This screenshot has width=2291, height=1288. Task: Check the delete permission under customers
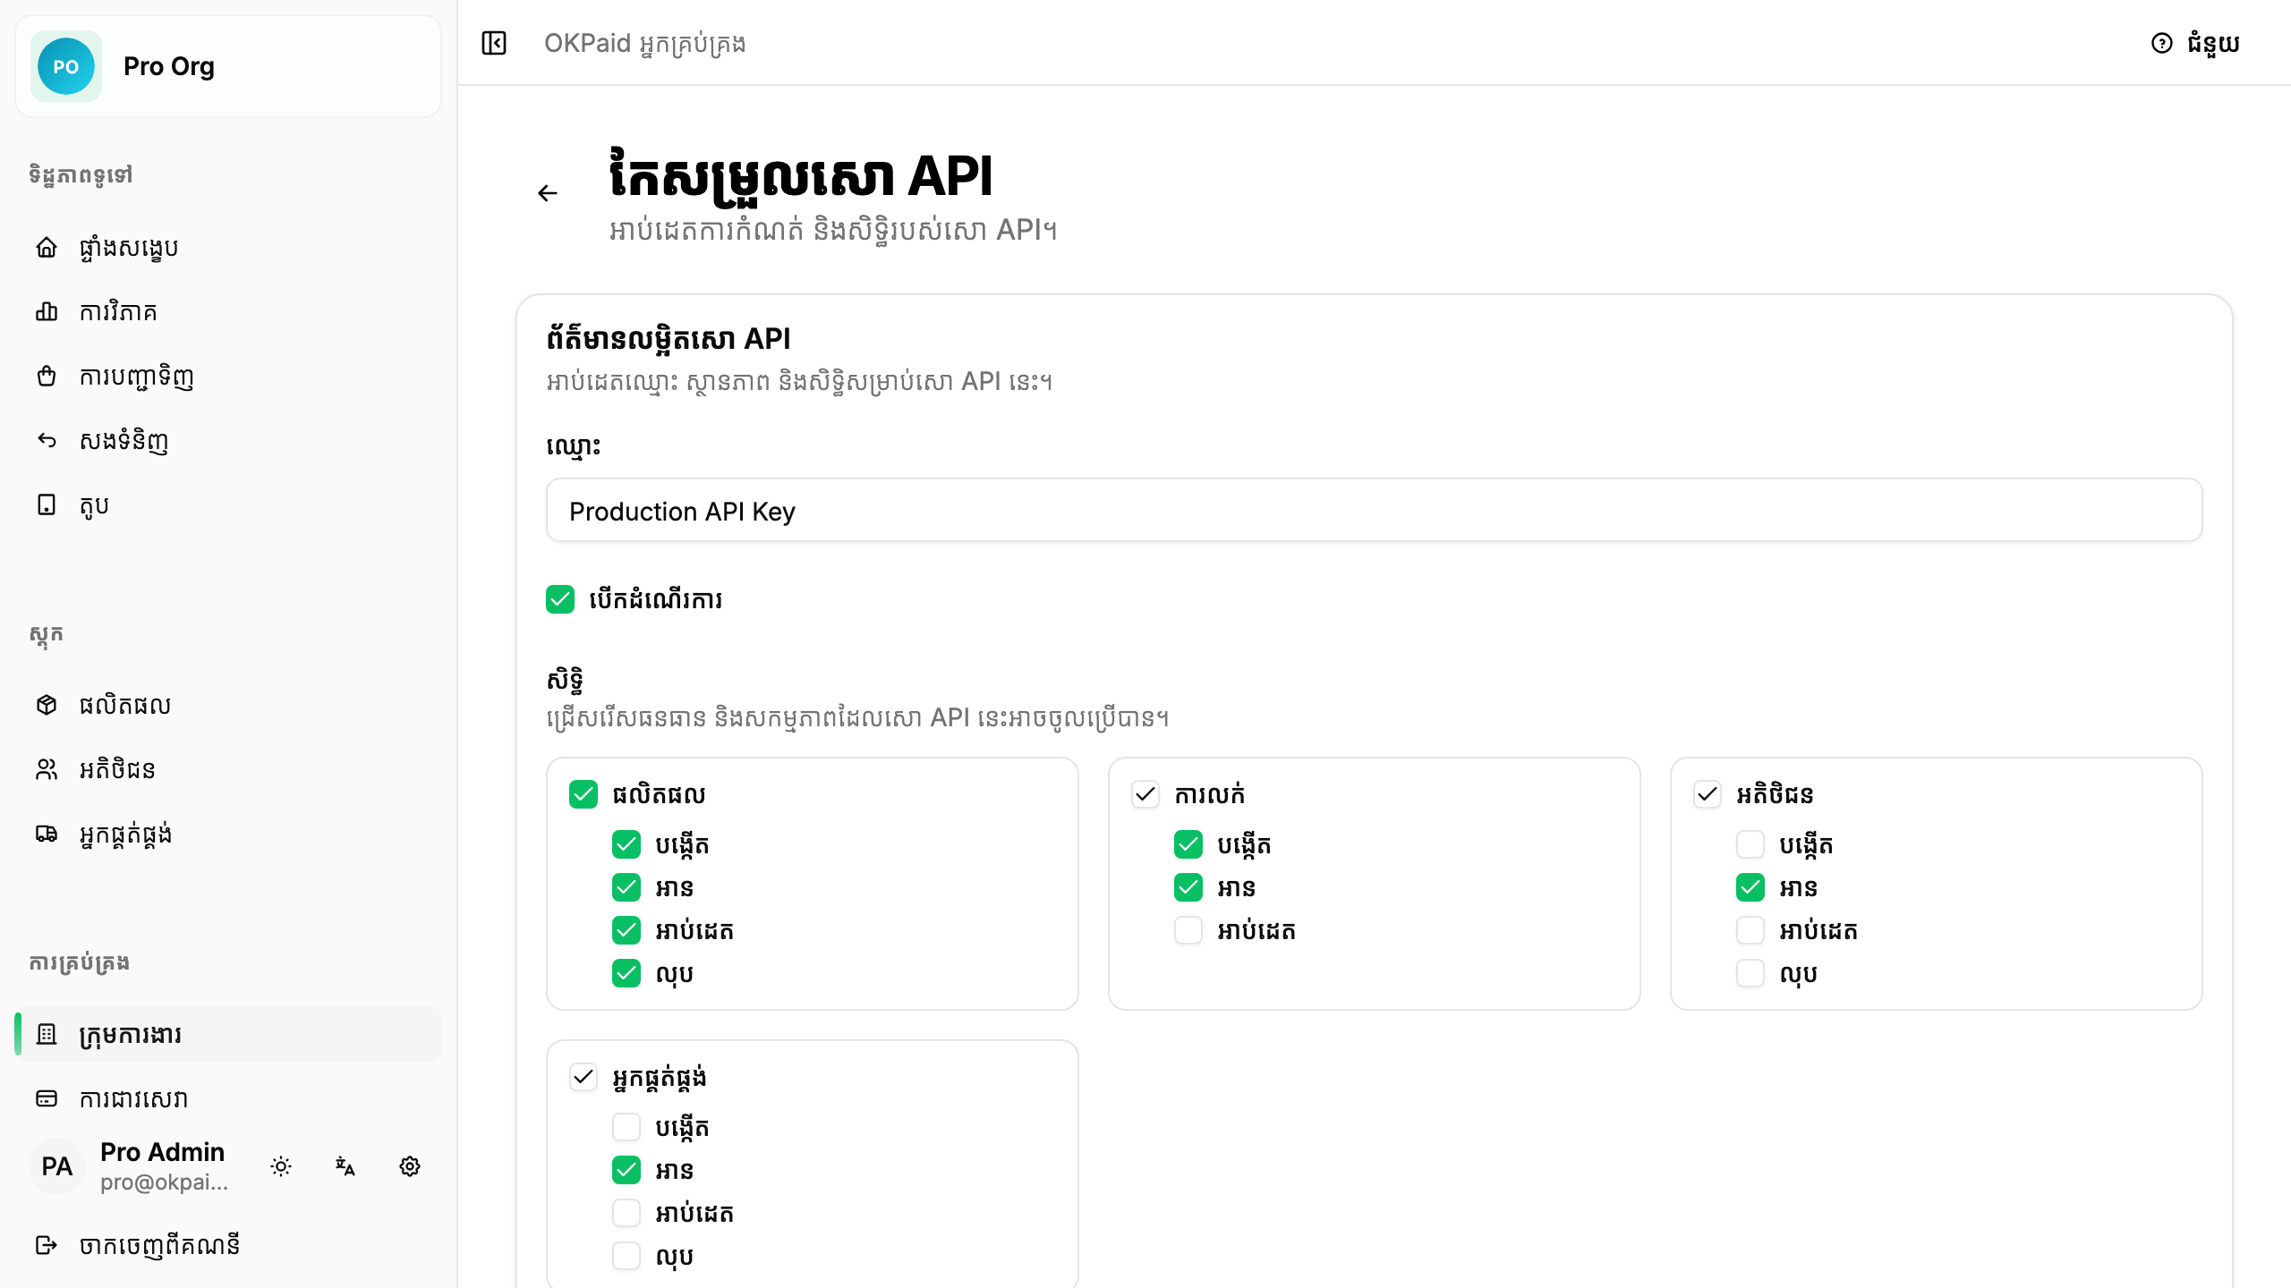click(1750, 973)
